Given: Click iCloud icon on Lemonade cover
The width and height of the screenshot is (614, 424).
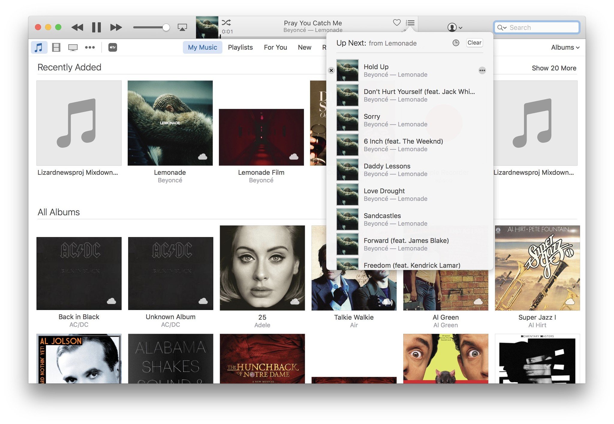Looking at the screenshot, I should [x=203, y=157].
